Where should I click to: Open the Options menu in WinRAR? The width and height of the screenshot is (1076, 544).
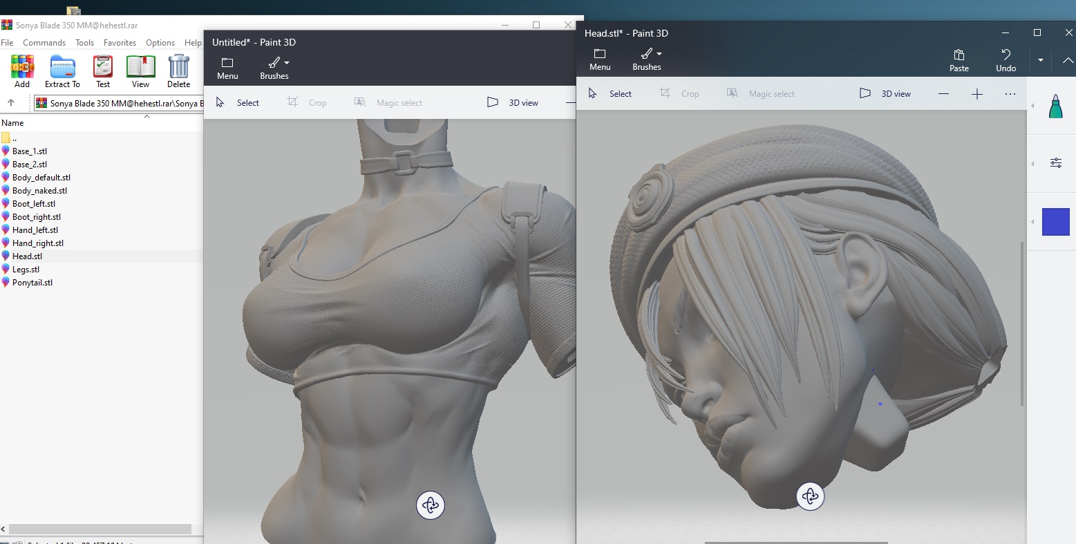pos(160,42)
